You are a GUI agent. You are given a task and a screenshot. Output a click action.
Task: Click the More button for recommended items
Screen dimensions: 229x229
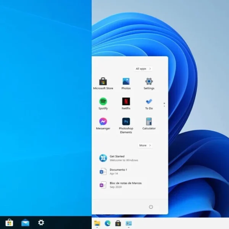(x=145, y=145)
